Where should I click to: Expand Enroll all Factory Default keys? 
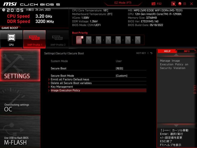70,79
